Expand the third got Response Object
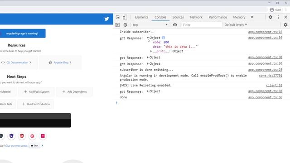 point(148,64)
